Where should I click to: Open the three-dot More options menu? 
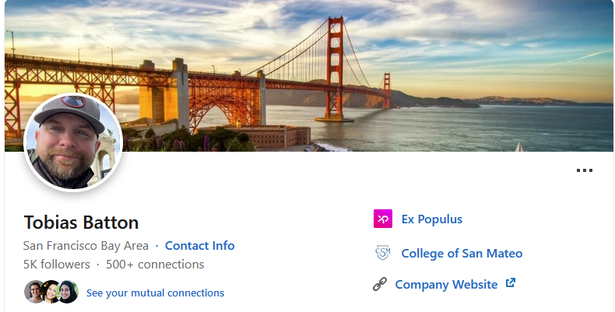(x=584, y=171)
